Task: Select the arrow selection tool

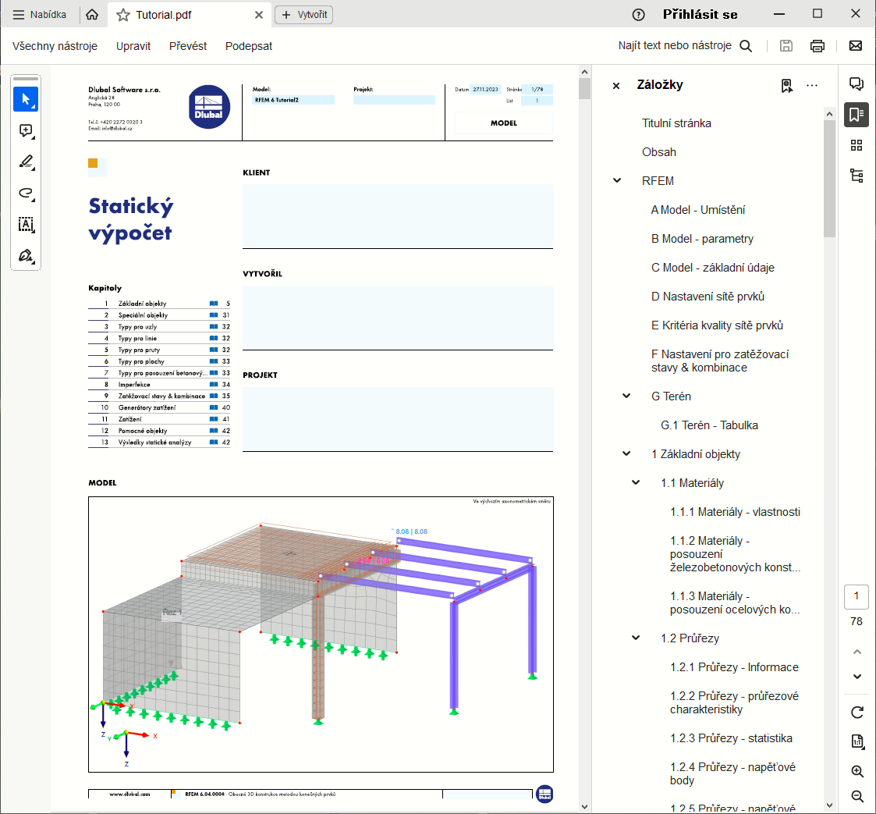Action: [26, 99]
